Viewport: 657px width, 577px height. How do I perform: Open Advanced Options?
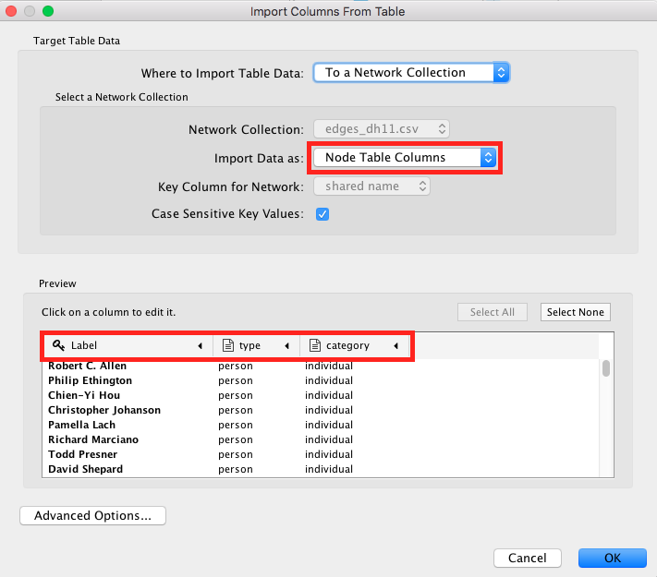coord(92,515)
